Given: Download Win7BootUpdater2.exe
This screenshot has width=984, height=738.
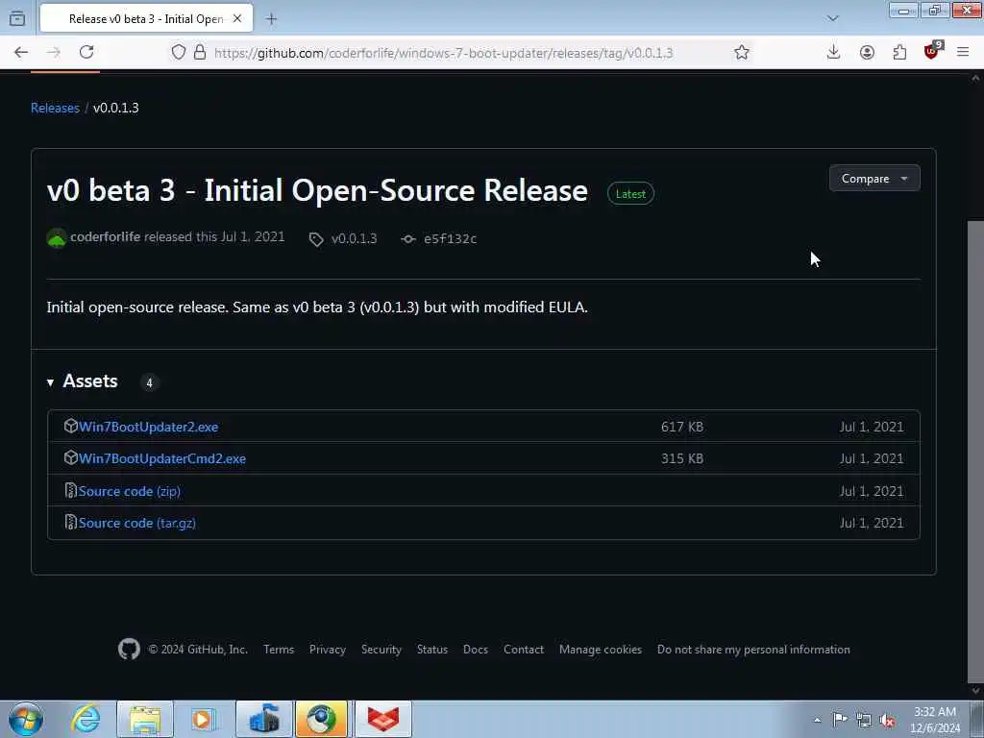Looking at the screenshot, I should 148,427.
